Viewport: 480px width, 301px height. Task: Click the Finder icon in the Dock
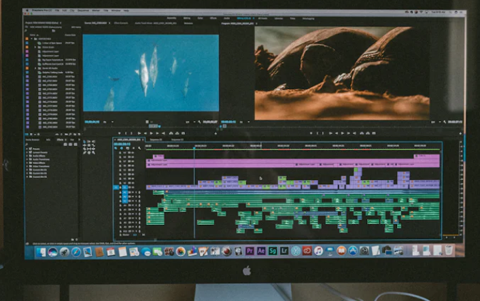(41, 252)
